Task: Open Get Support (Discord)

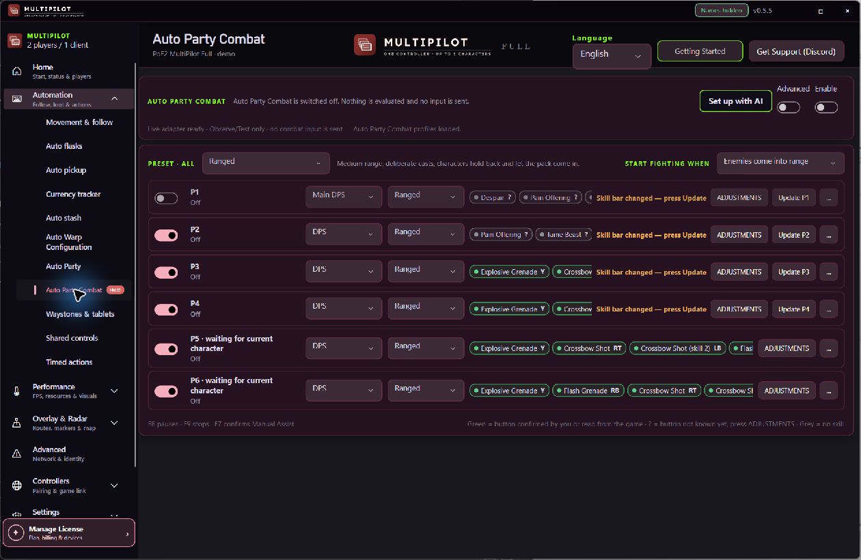Action: 796,51
